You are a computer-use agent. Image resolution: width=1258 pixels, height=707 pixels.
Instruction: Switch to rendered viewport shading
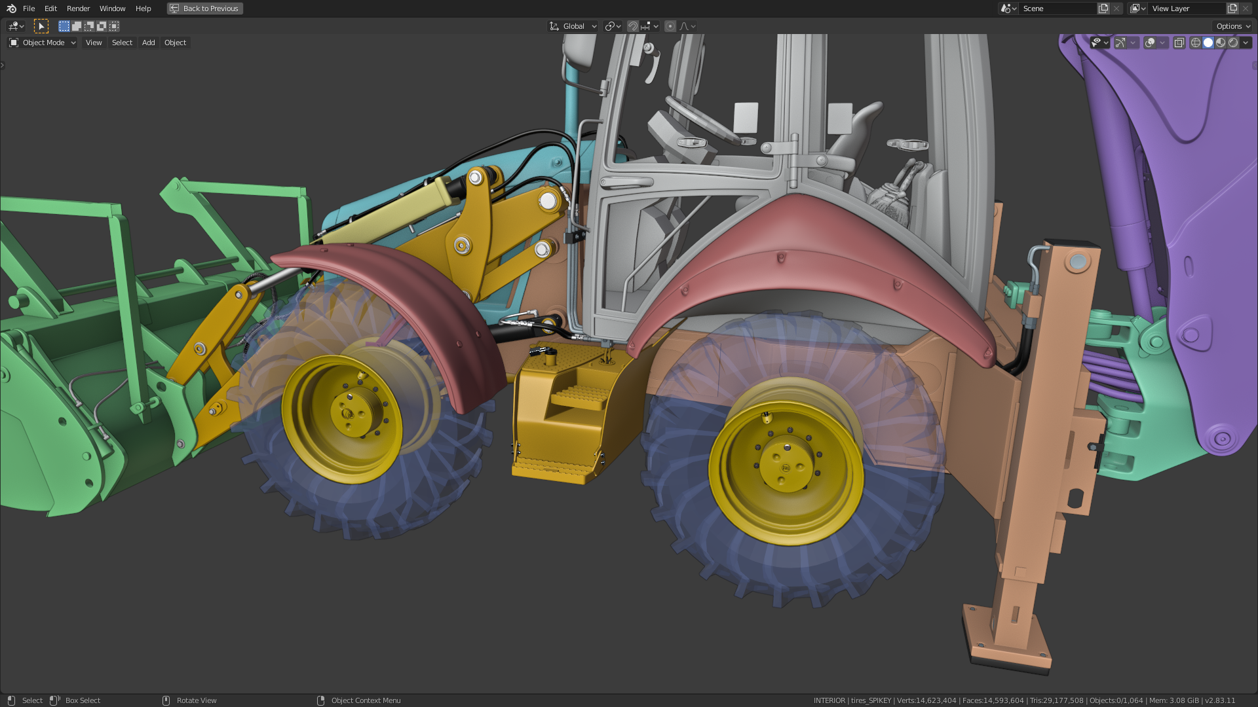click(1233, 43)
